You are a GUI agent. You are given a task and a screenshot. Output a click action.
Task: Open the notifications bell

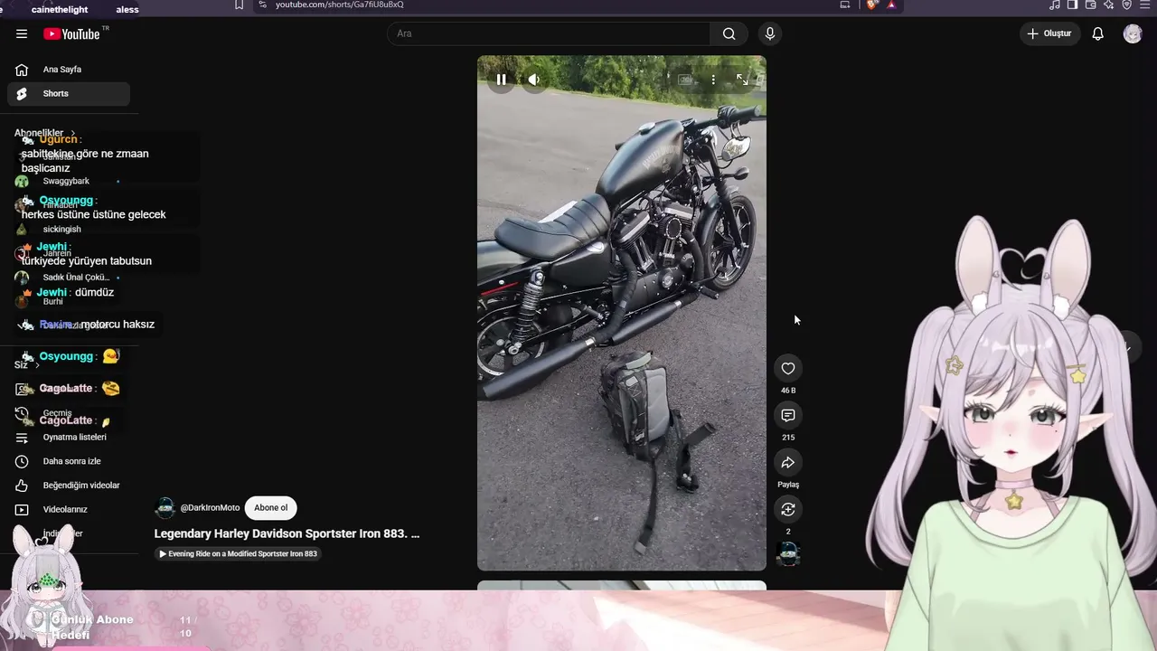[1097, 33]
